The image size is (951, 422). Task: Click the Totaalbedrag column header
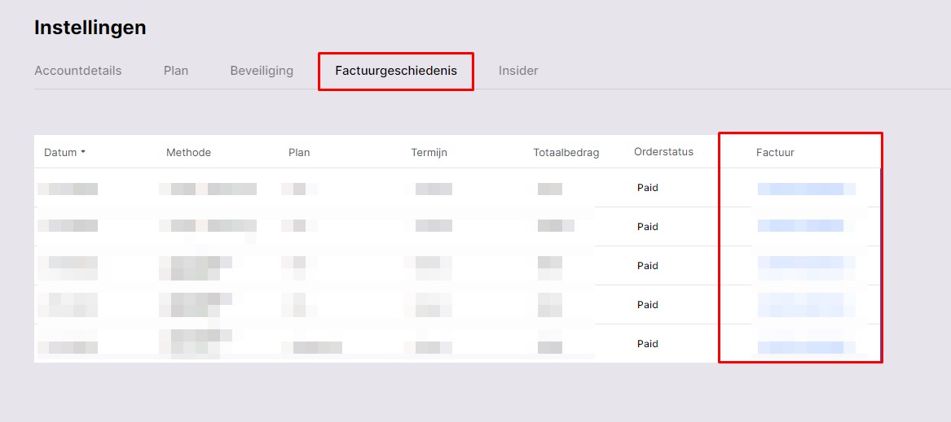[566, 153]
